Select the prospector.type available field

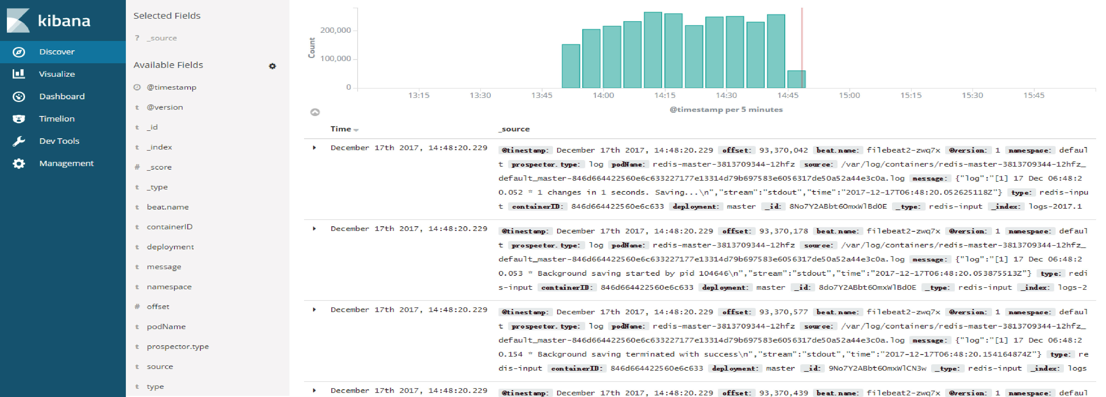click(x=178, y=346)
